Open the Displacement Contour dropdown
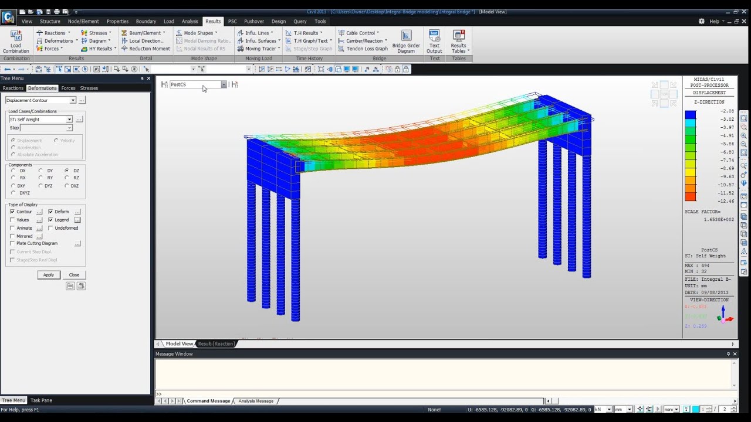751x422 pixels. 73,100
